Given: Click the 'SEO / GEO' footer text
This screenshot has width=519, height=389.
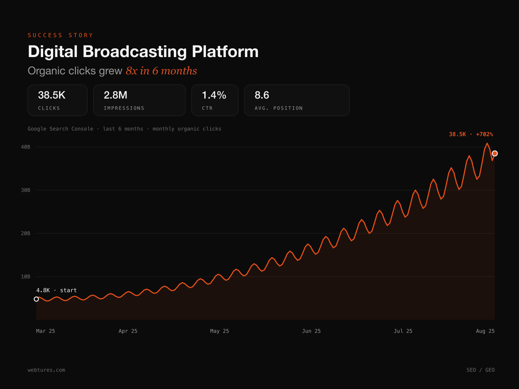Looking at the screenshot, I should pos(481,370).
